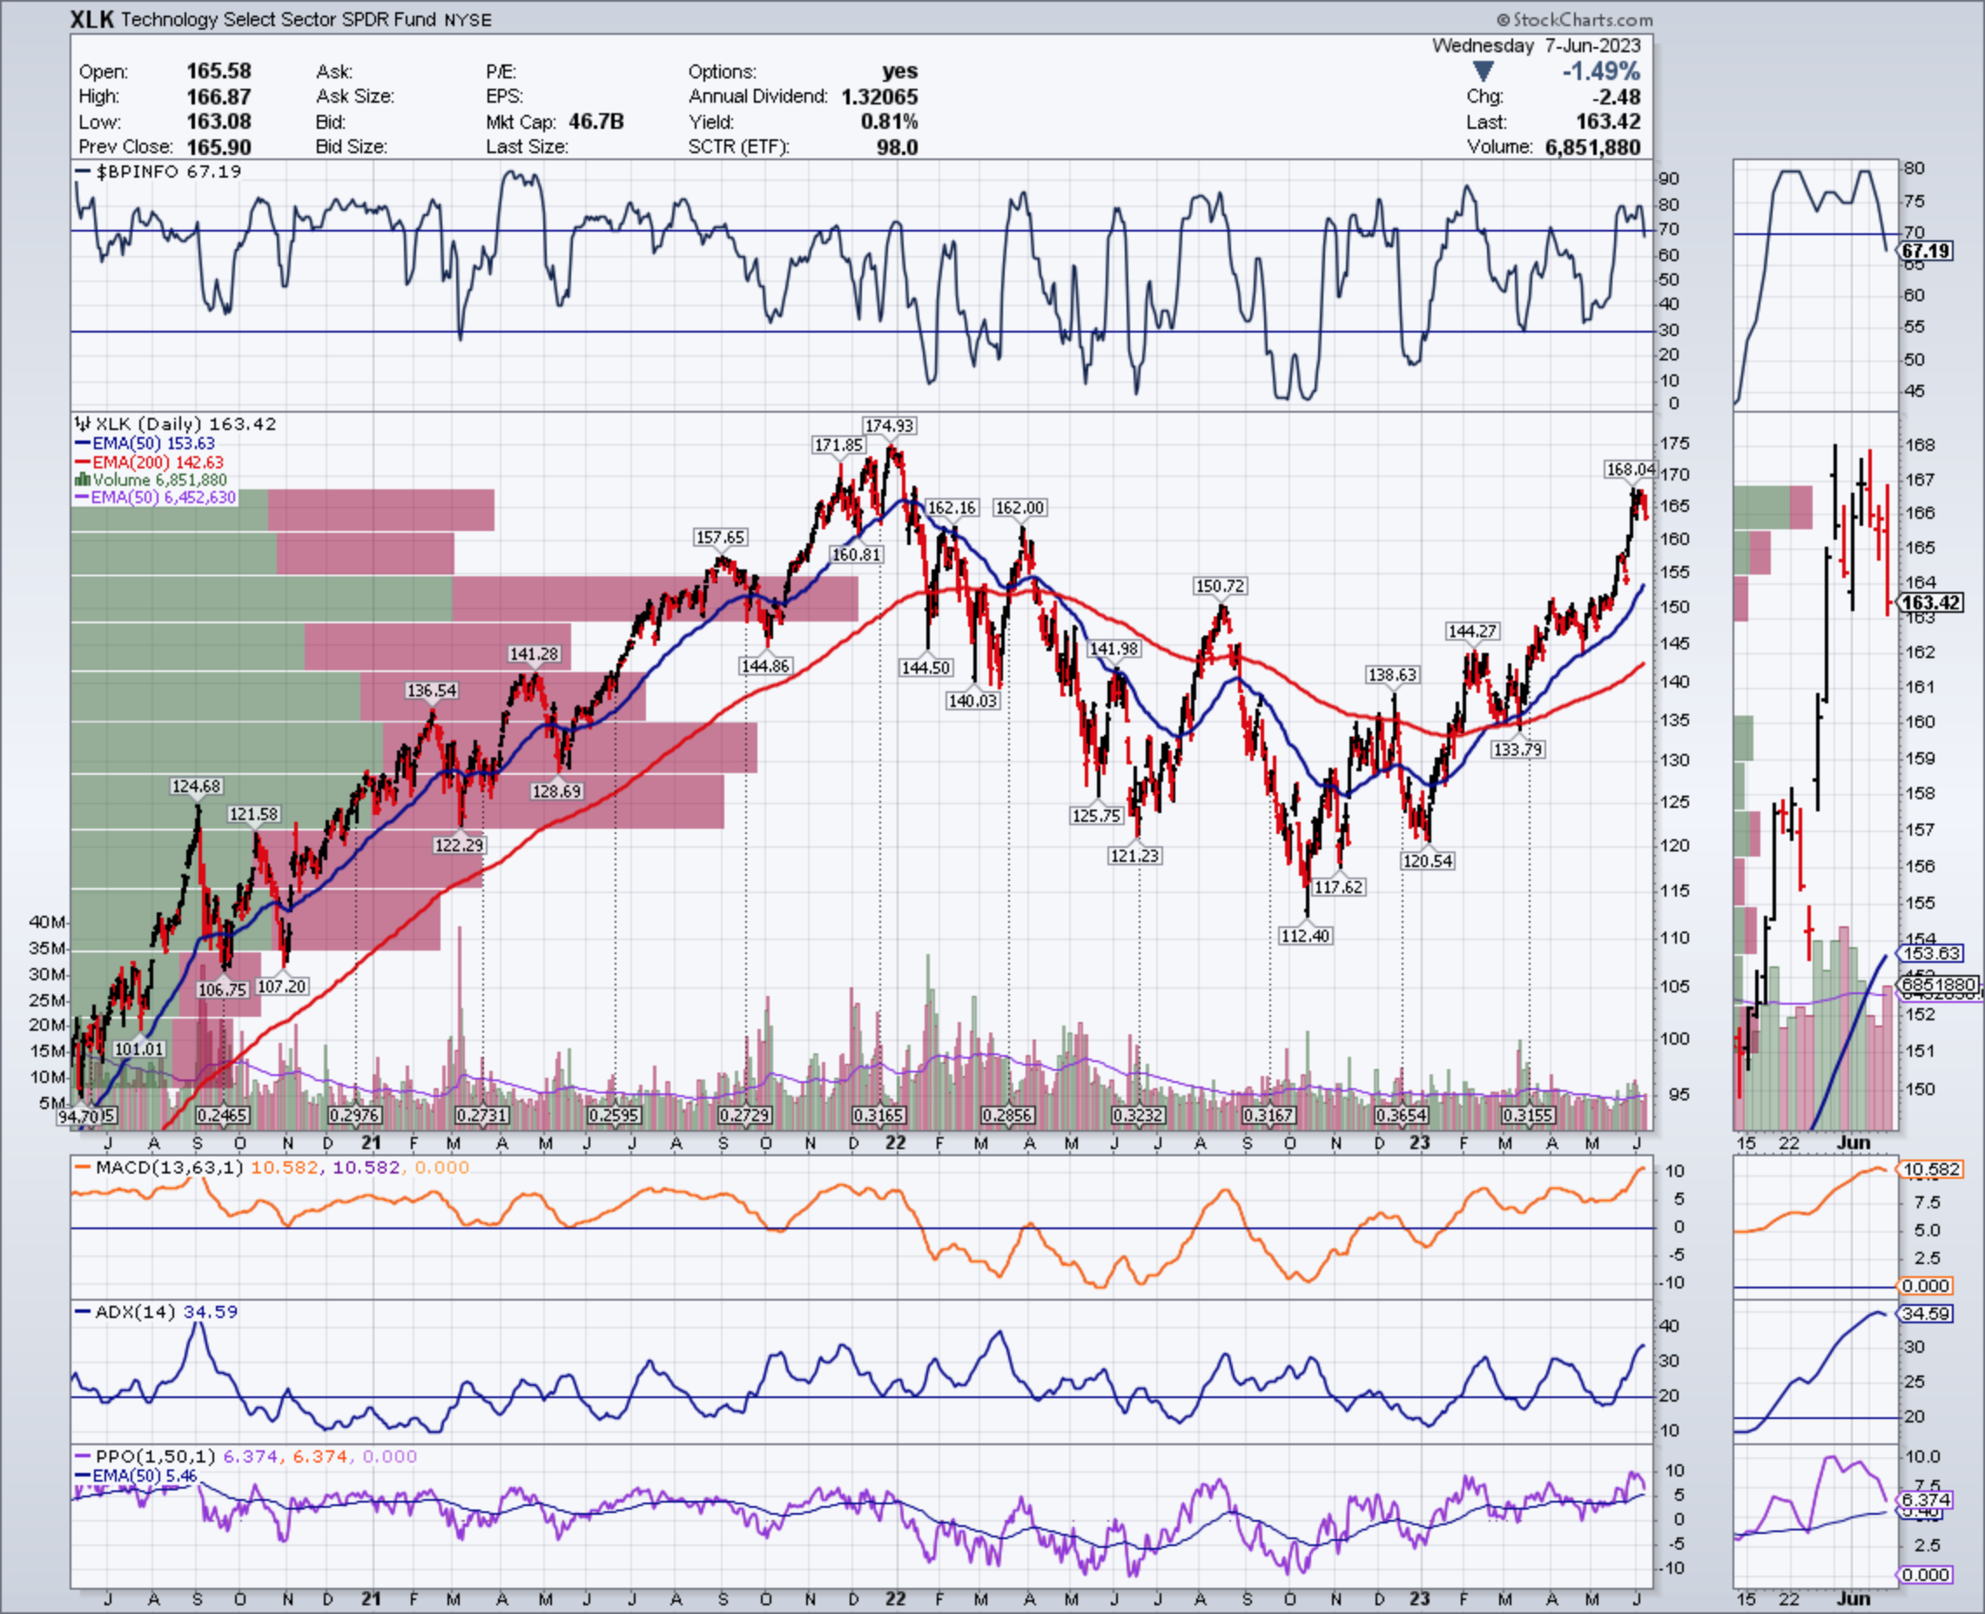Click the 162.00 price label

(1020, 508)
